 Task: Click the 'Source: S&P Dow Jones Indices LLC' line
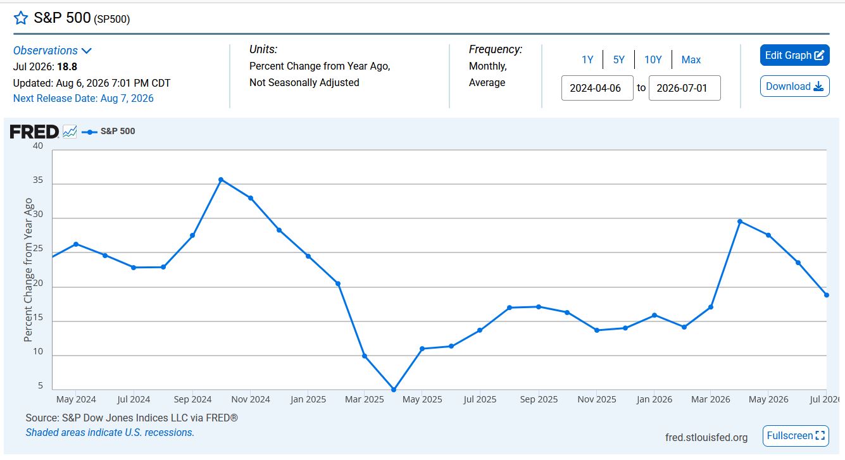click(132, 418)
